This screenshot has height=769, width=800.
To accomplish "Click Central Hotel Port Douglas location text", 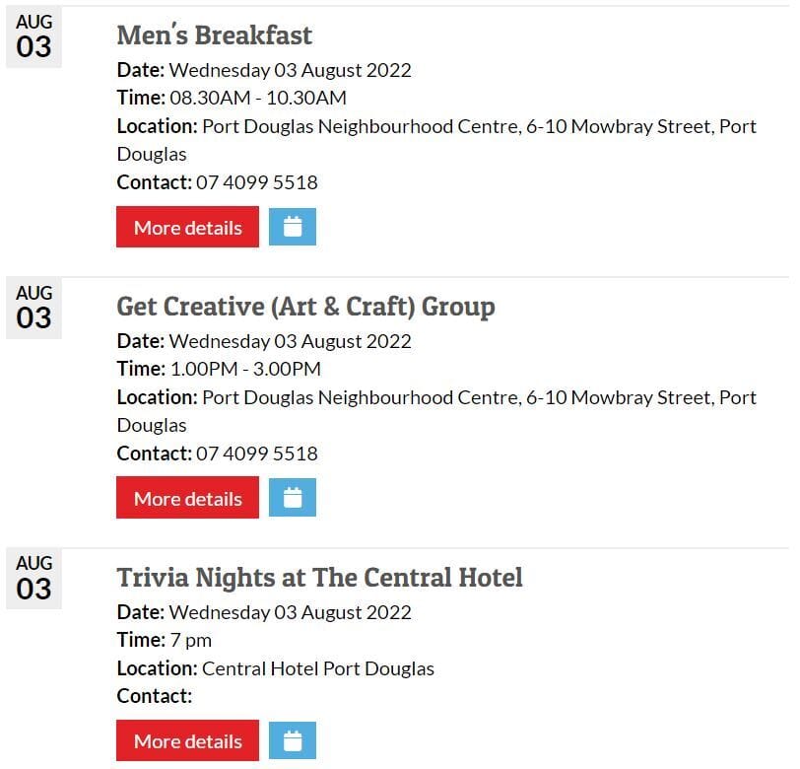I will 317,668.
